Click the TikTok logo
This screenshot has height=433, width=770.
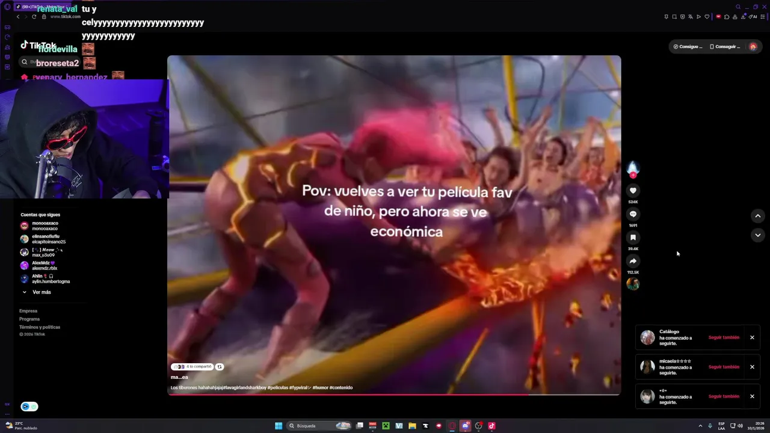click(38, 45)
